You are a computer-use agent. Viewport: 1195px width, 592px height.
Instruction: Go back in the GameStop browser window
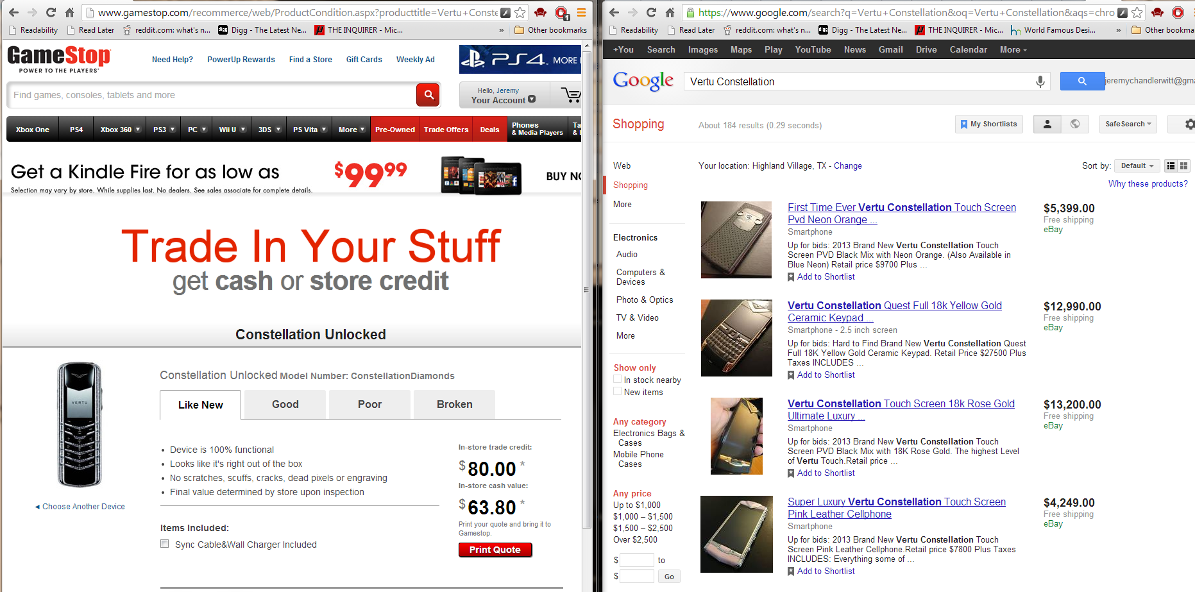coord(13,12)
